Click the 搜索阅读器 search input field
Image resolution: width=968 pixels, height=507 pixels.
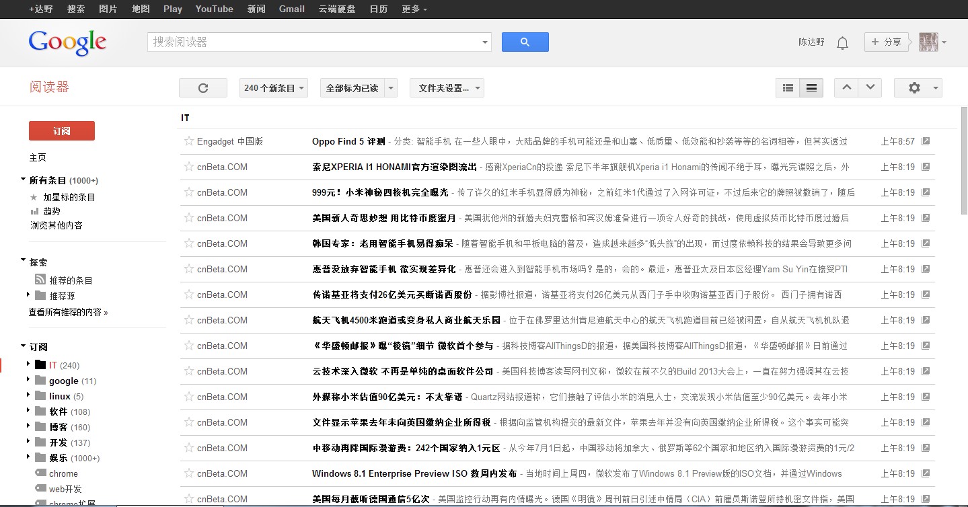point(313,42)
